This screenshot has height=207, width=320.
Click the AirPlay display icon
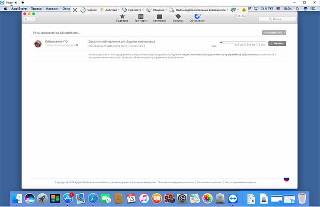256,9
